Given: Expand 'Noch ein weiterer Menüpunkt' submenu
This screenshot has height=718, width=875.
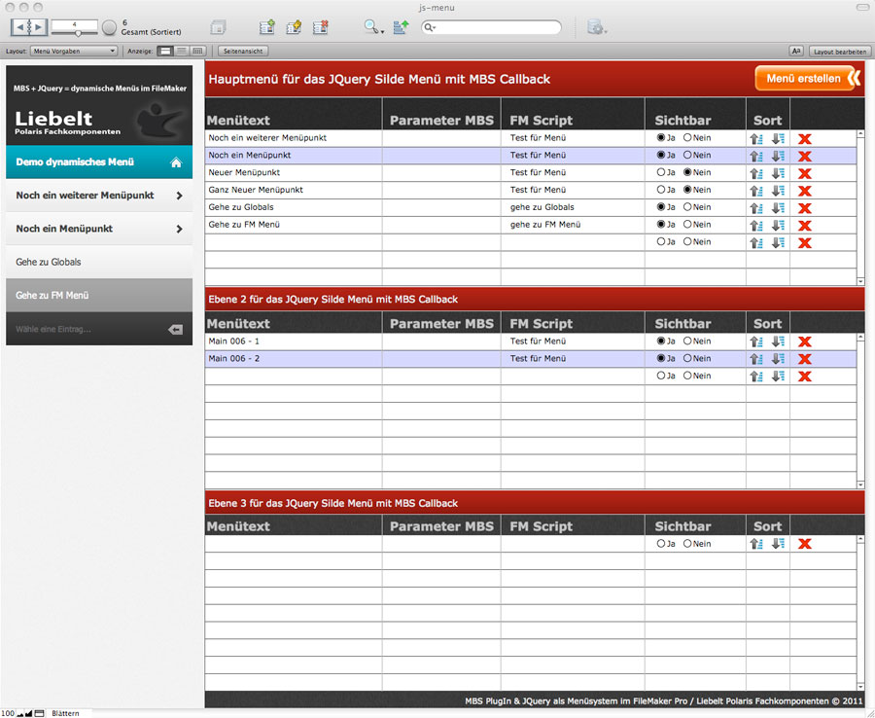Looking at the screenshot, I should 179,196.
